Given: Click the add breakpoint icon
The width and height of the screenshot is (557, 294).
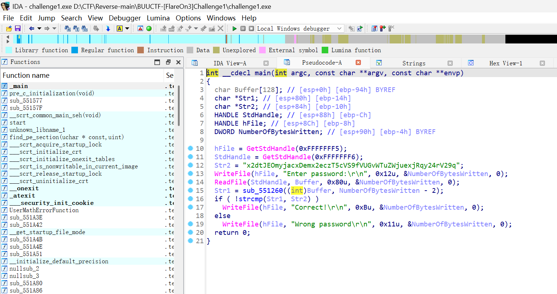Looking at the screenshot, I should (x=383, y=28).
